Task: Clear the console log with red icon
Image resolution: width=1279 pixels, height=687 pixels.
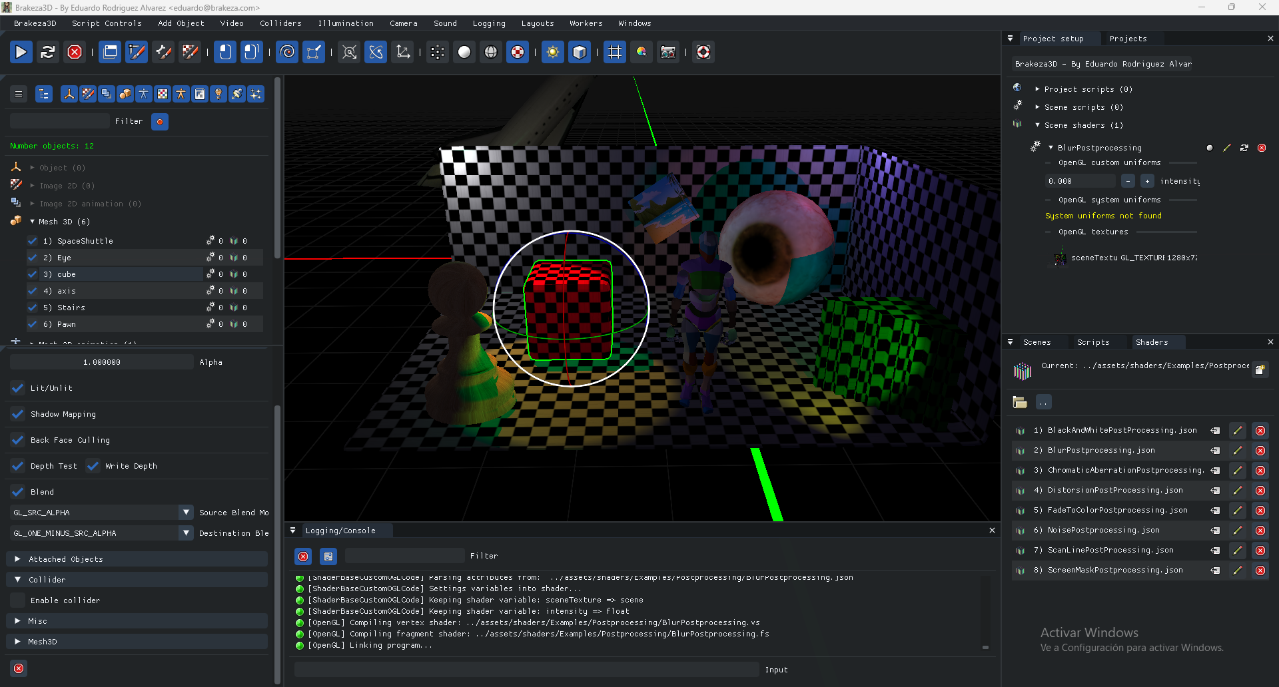Action: pyautogui.click(x=303, y=557)
